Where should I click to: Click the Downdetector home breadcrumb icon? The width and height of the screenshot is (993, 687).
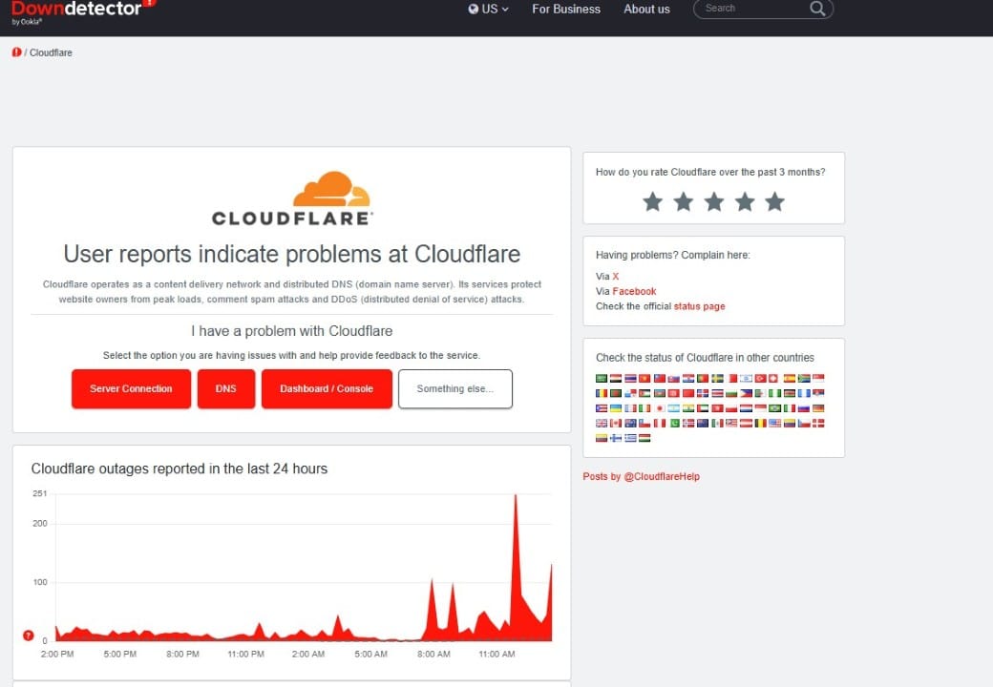[x=16, y=52]
